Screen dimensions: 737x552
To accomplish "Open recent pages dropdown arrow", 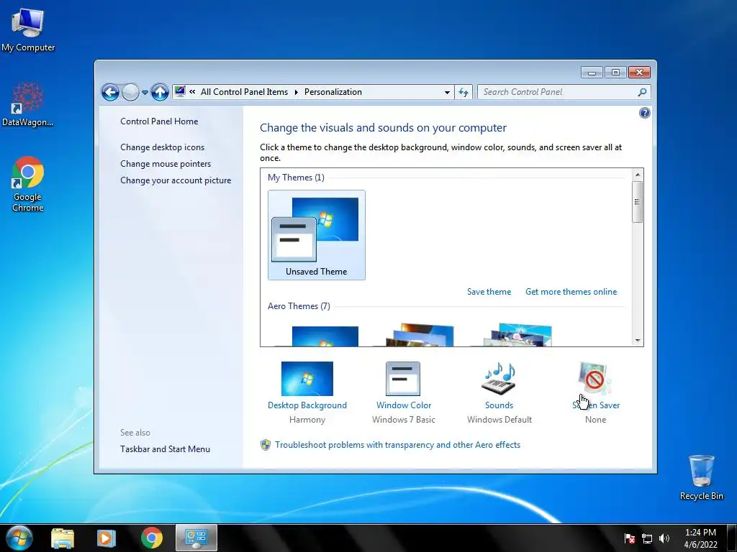I will click(145, 93).
